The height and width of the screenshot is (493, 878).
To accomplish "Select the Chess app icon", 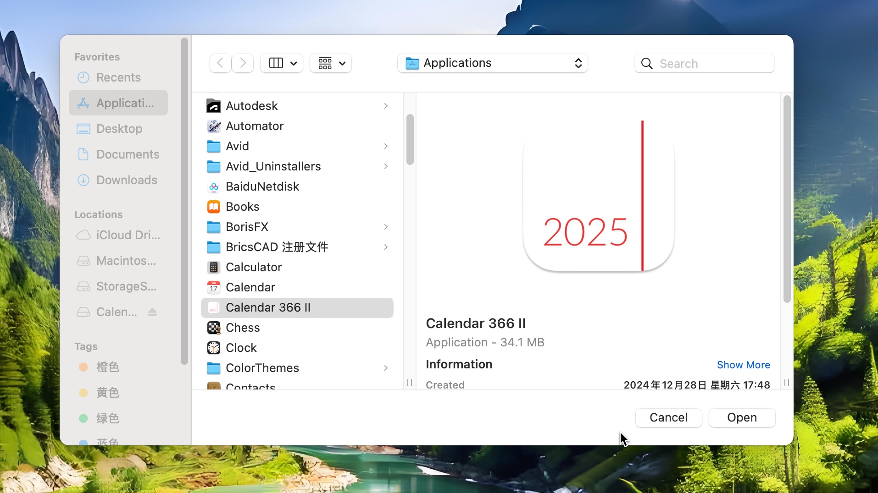I will point(214,328).
